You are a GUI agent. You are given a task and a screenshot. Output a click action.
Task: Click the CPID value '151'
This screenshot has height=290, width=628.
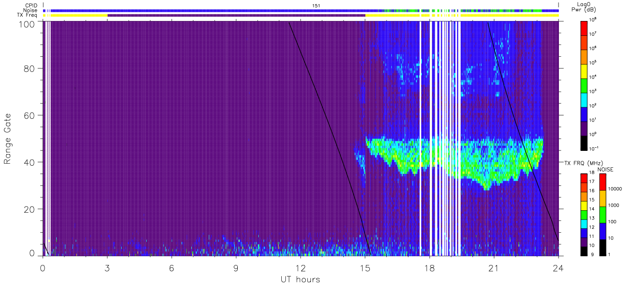(x=316, y=5)
